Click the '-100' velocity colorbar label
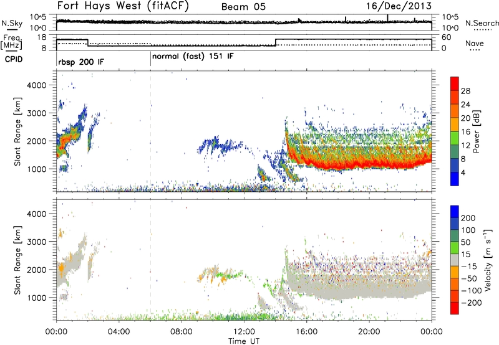 pyautogui.click(x=471, y=291)
